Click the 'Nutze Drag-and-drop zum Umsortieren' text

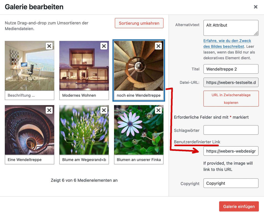coord(46,26)
